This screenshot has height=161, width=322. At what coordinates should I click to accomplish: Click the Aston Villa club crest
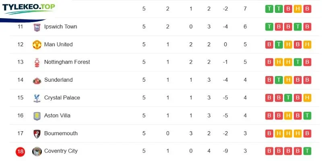pyautogui.click(x=37, y=116)
